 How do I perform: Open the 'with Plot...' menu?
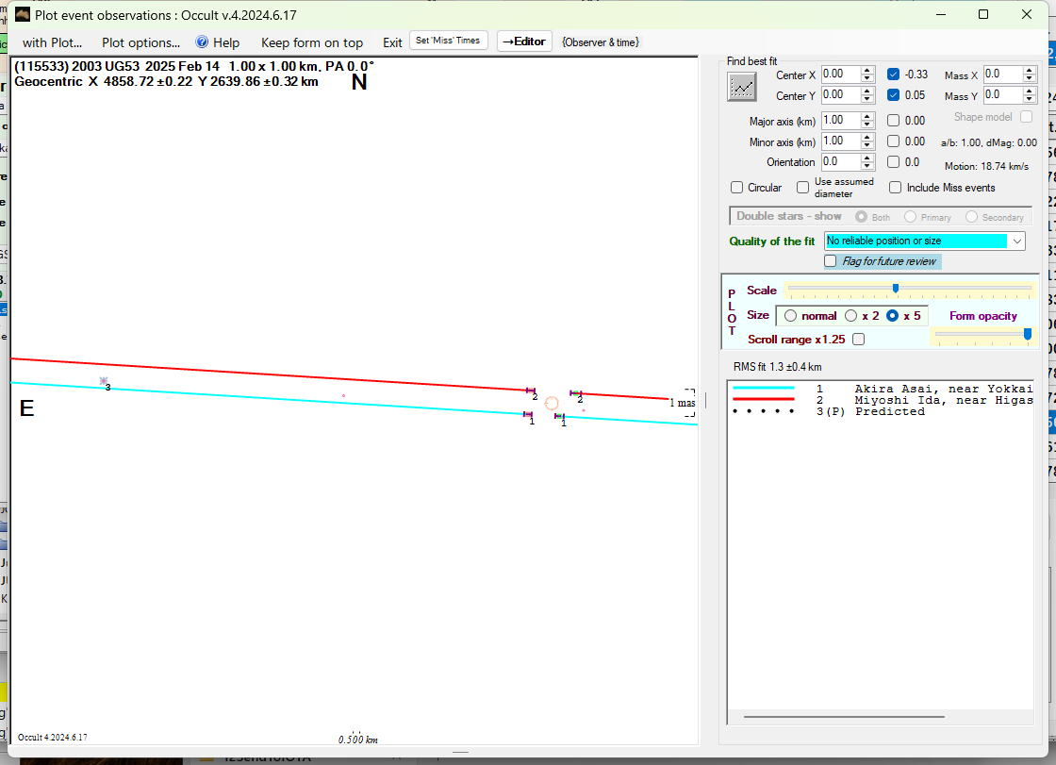click(x=52, y=42)
